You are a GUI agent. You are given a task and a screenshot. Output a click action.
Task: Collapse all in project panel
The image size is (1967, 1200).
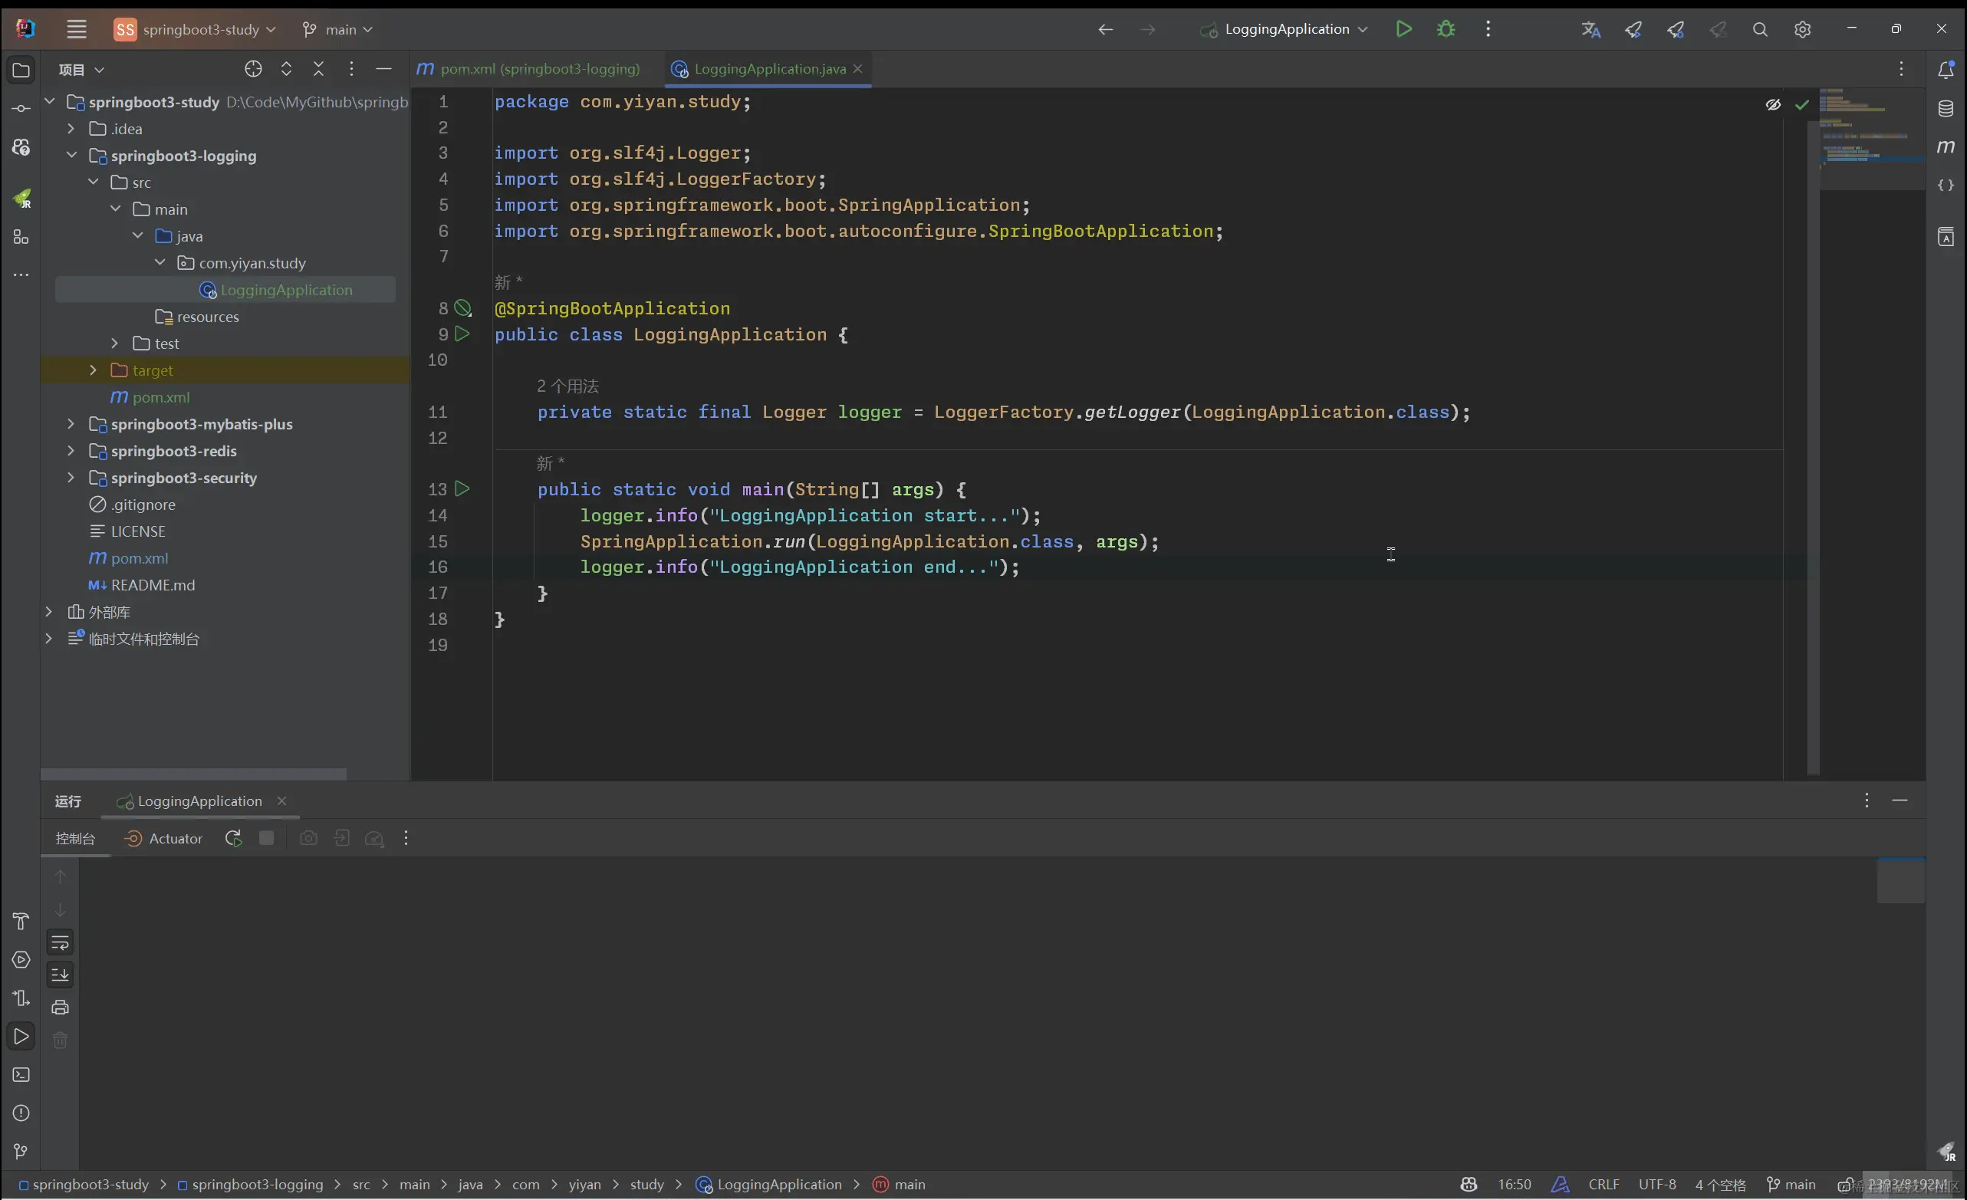tap(317, 69)
